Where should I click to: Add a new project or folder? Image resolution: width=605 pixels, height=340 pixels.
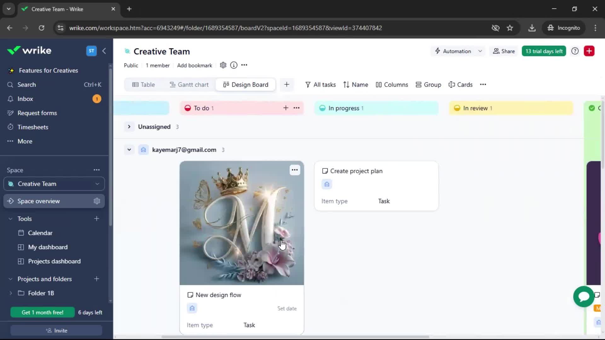[97, 279]
